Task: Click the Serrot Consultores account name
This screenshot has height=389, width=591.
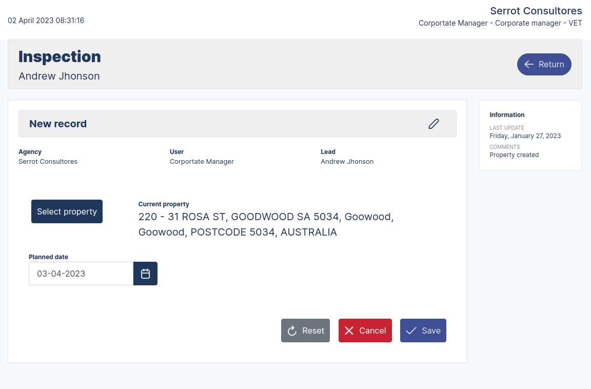Action: (x=536, y=11)
